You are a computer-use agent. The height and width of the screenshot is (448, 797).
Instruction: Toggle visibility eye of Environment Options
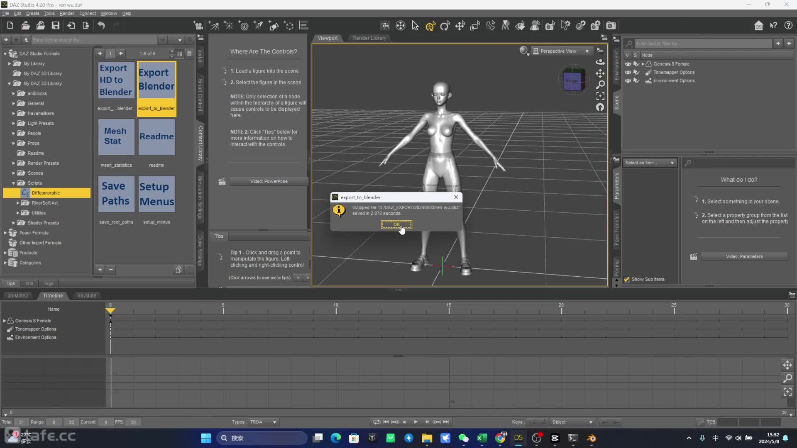click(x=628, y=80)
